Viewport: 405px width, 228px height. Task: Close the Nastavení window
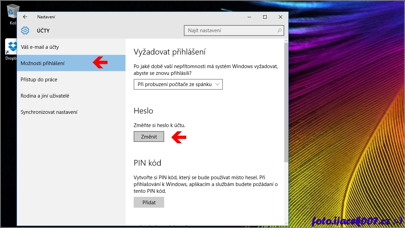coord(280,17)
